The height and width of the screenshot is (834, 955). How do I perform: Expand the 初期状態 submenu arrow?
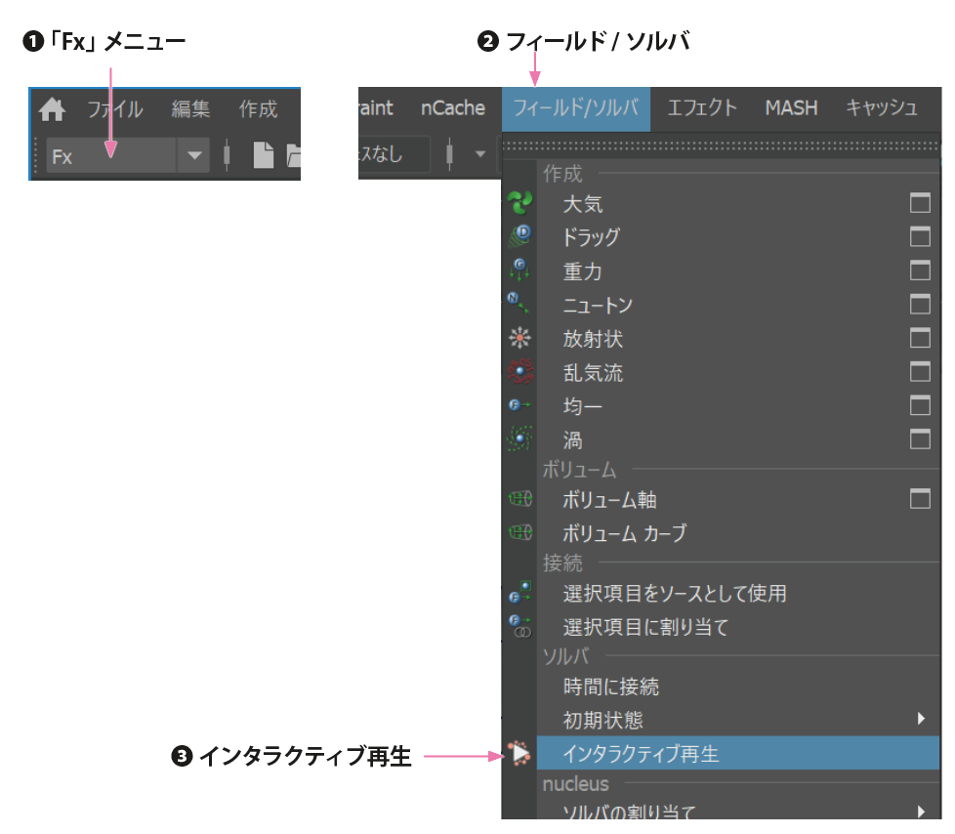920,719
